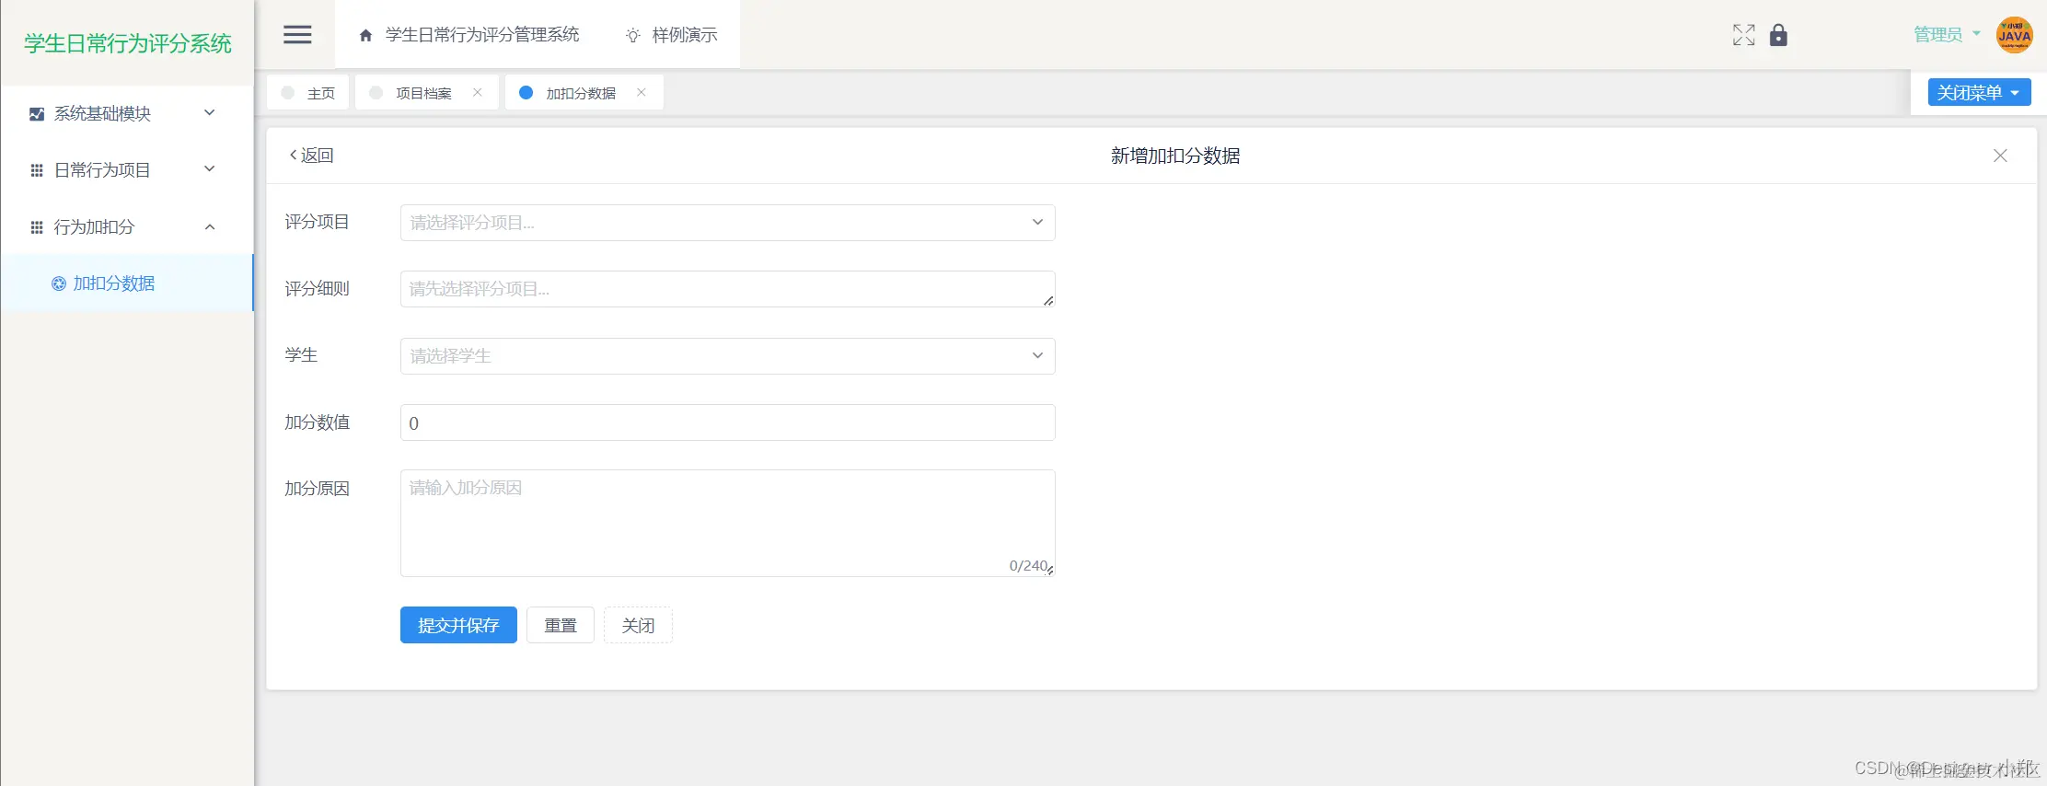The image size is (2047, 786).
Task: Click the 提交并保存 button
Action: (x=458, y=625)
